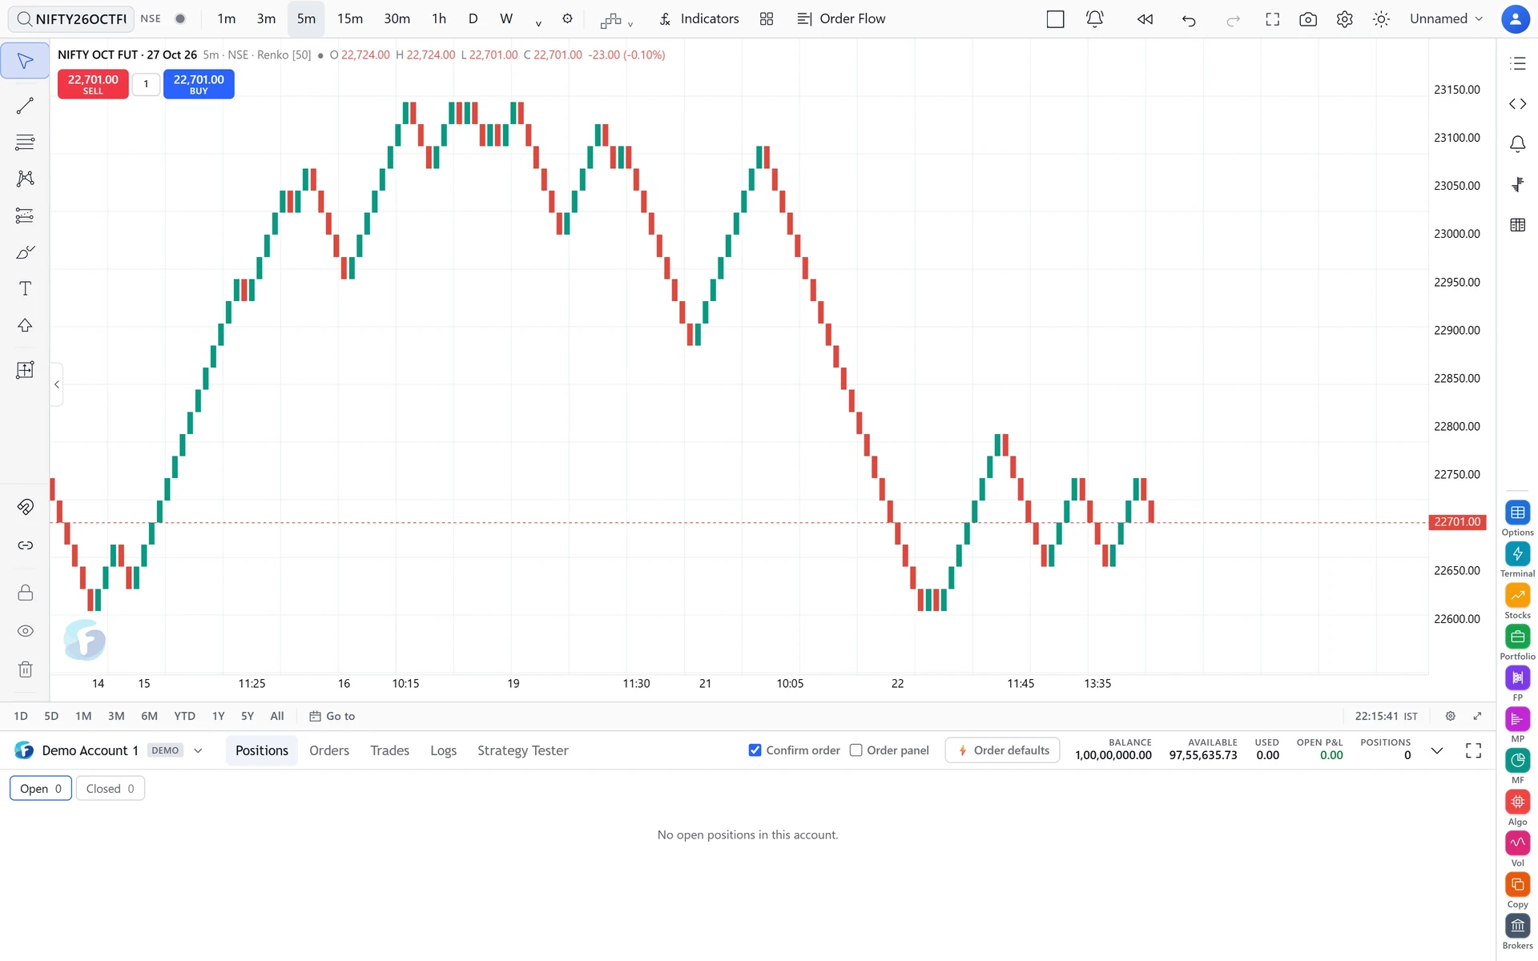Open the data window table icon
Screen dimensions: 1538x961
(1517, 225)
